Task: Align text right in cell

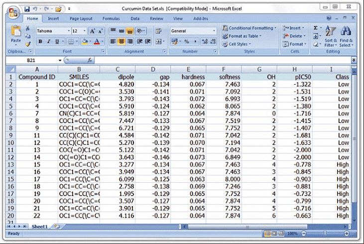Action: click(130, 41)
